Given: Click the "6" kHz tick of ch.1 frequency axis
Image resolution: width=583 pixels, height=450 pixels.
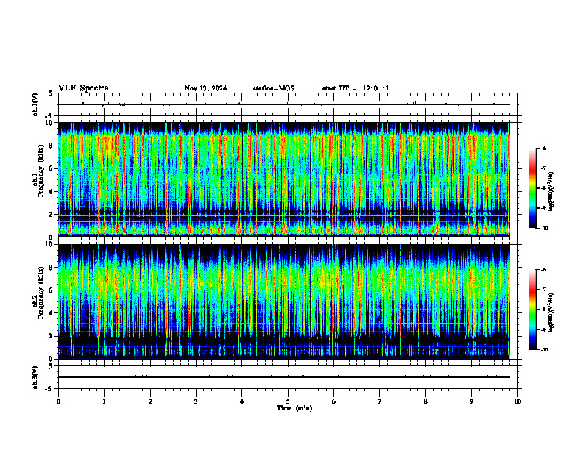Looking at the screenshot, I should [52, 168].
